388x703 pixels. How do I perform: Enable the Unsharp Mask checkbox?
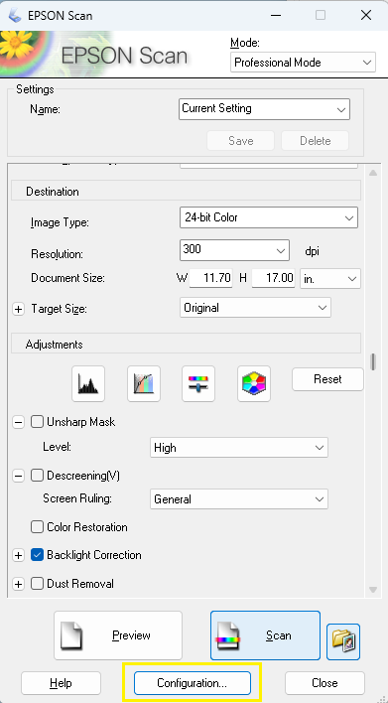37,422
